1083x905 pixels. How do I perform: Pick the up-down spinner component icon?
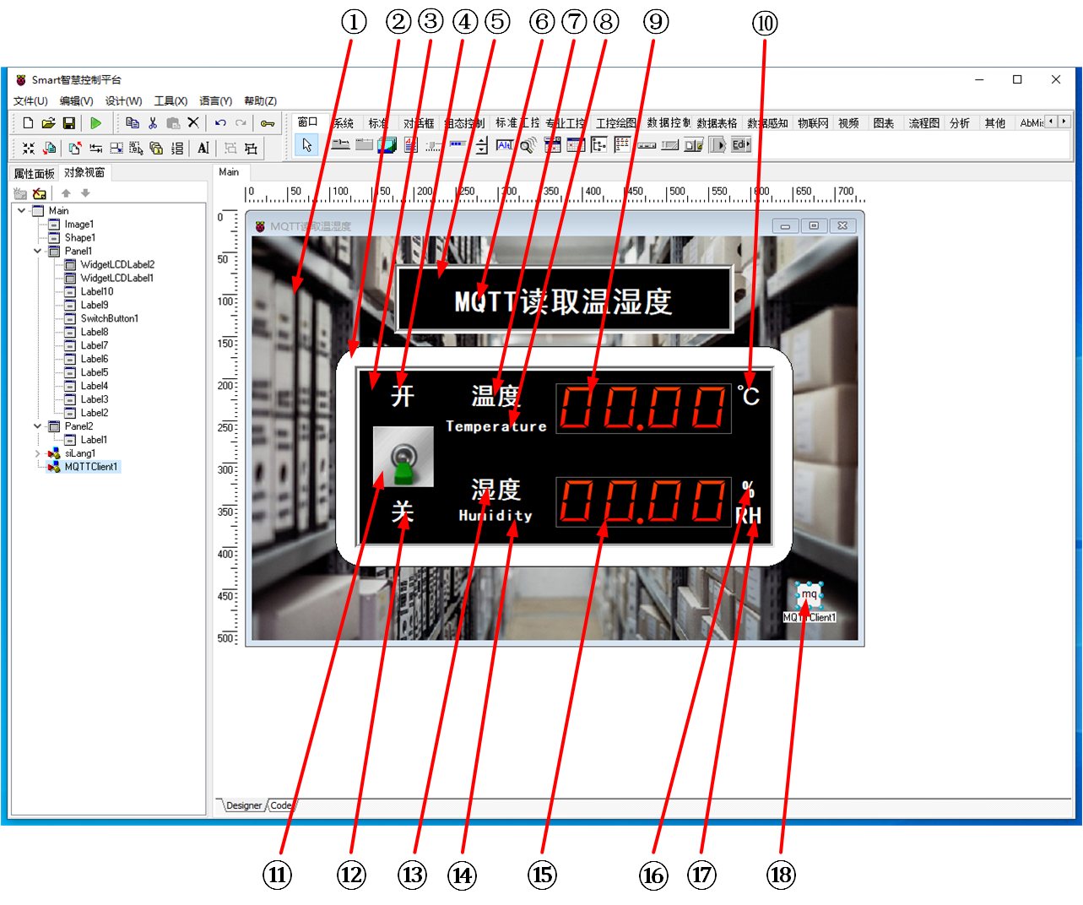[x=481, y=145]
